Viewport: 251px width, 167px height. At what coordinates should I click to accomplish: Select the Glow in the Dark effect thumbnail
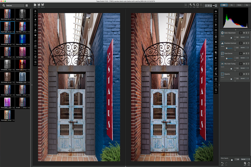click(x=22, y=40)
